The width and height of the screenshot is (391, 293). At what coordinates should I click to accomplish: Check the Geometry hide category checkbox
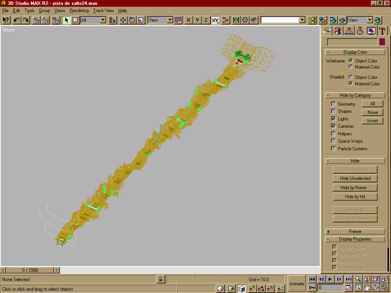tap(333, 104)
